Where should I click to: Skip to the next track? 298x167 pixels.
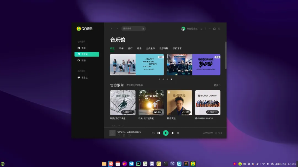pos(173,133)
